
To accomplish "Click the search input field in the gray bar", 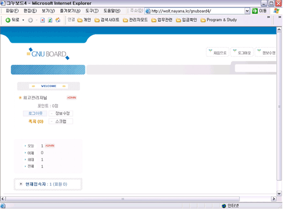I will point(255,68).
